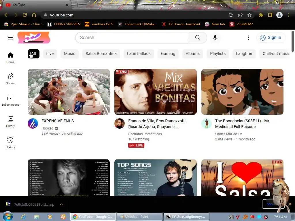This screenshot has height=221, width=295.
Task: Click the YouTube logo doodle
Action: [x=34, y=38]
